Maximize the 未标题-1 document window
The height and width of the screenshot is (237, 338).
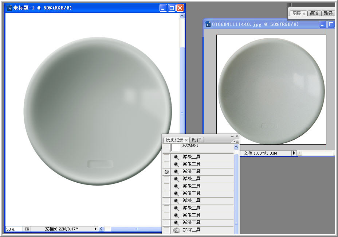coord(172,8)
